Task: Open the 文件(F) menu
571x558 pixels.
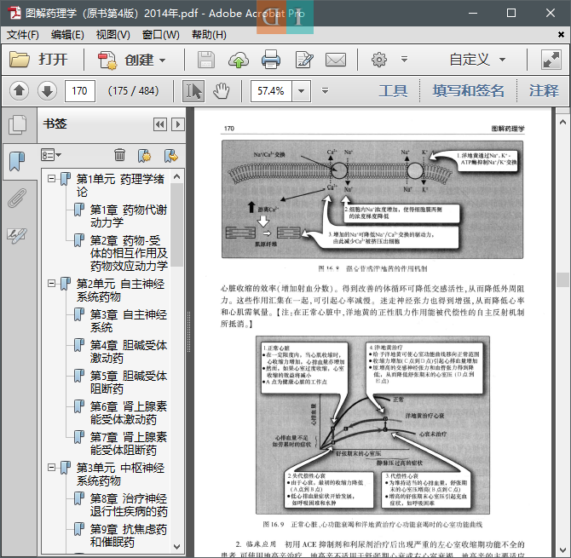Action: pyautogui.click(x=22, y=35)
